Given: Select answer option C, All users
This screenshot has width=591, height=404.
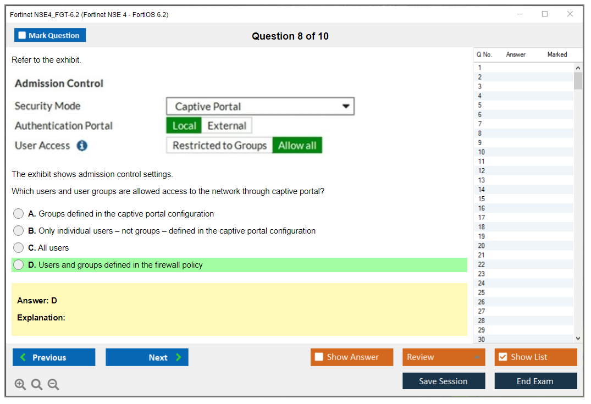Looking at the screenshot, I should point(19,248).
